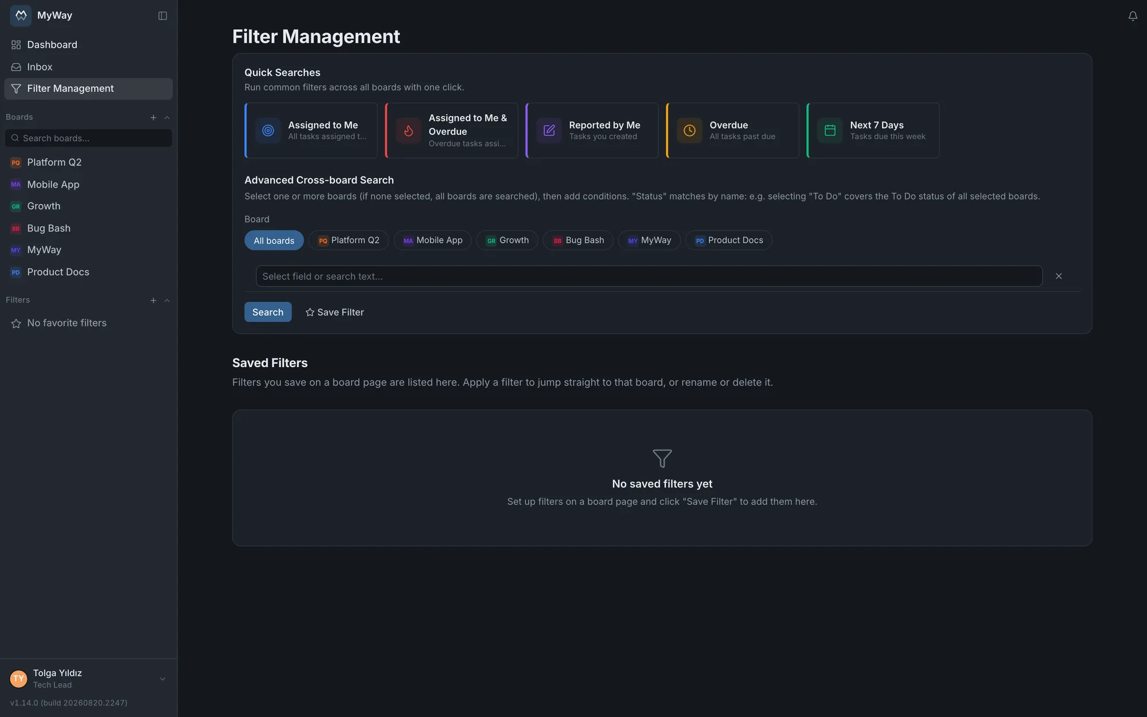The image size is (1147, 717).
Task: Open Mobile App board in sidebar
Action: click(88, 185)
